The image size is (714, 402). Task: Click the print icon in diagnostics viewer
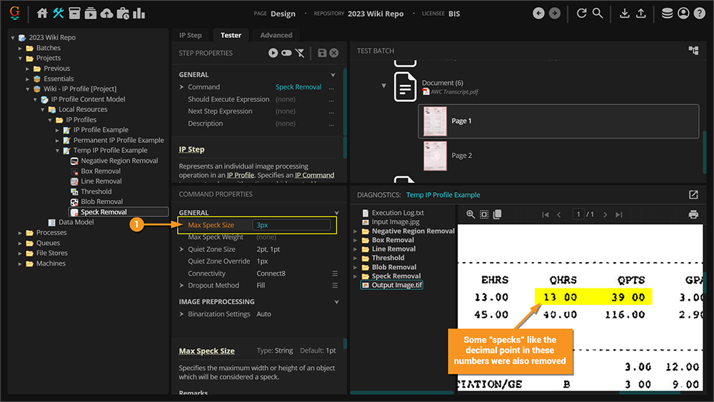click(x=693, y=214)
